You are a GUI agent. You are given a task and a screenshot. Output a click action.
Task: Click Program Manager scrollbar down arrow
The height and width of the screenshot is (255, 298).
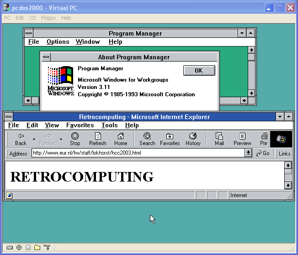251,93
